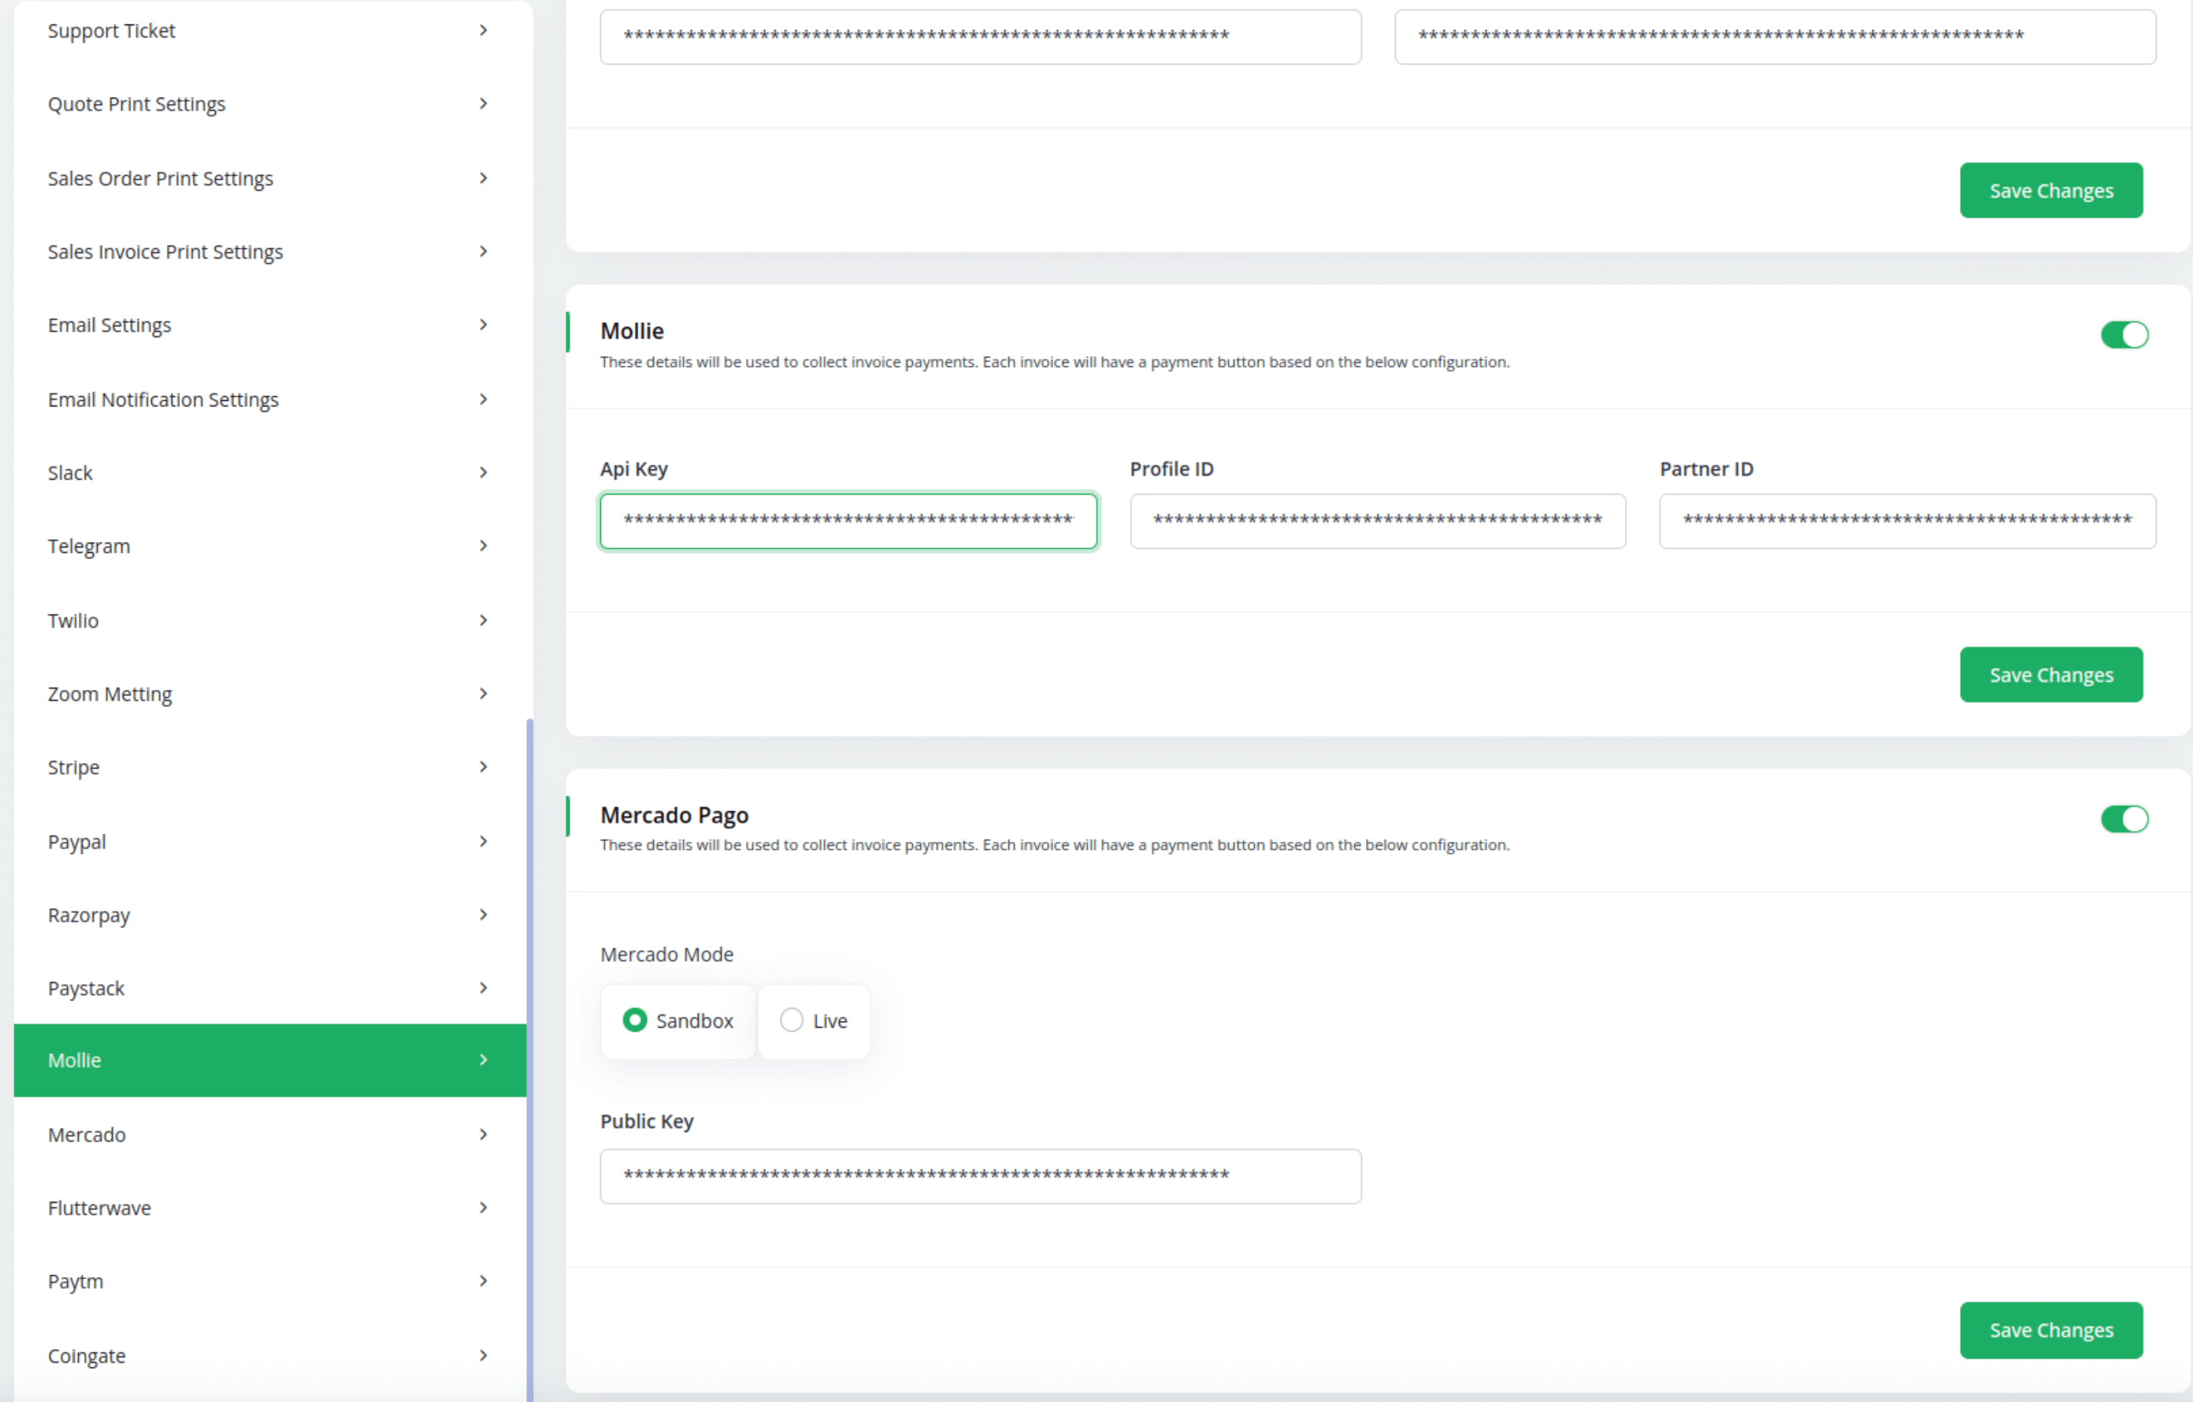This screenshot has height=1402, width=2193.
Task: Save Changes in the Mollie section
Action: click(2051, 674)
